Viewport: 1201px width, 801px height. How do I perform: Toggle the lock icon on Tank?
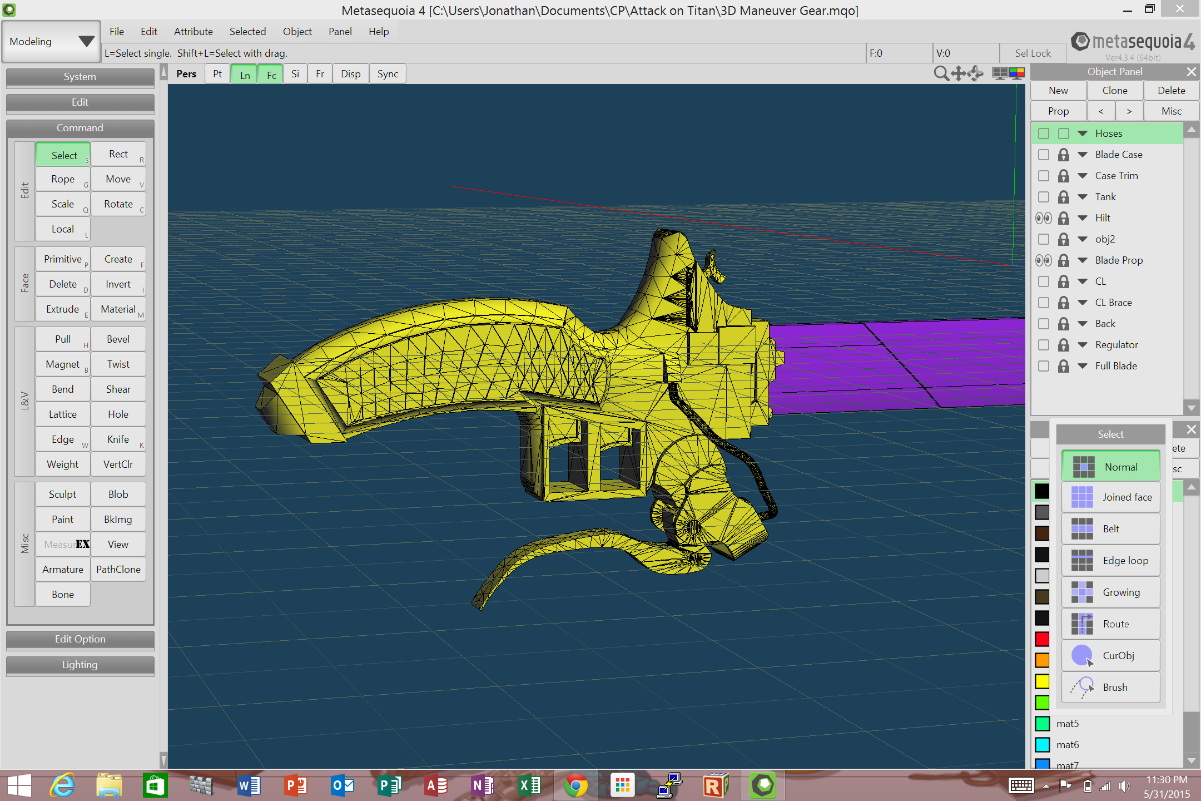(x=1063, y=197)
